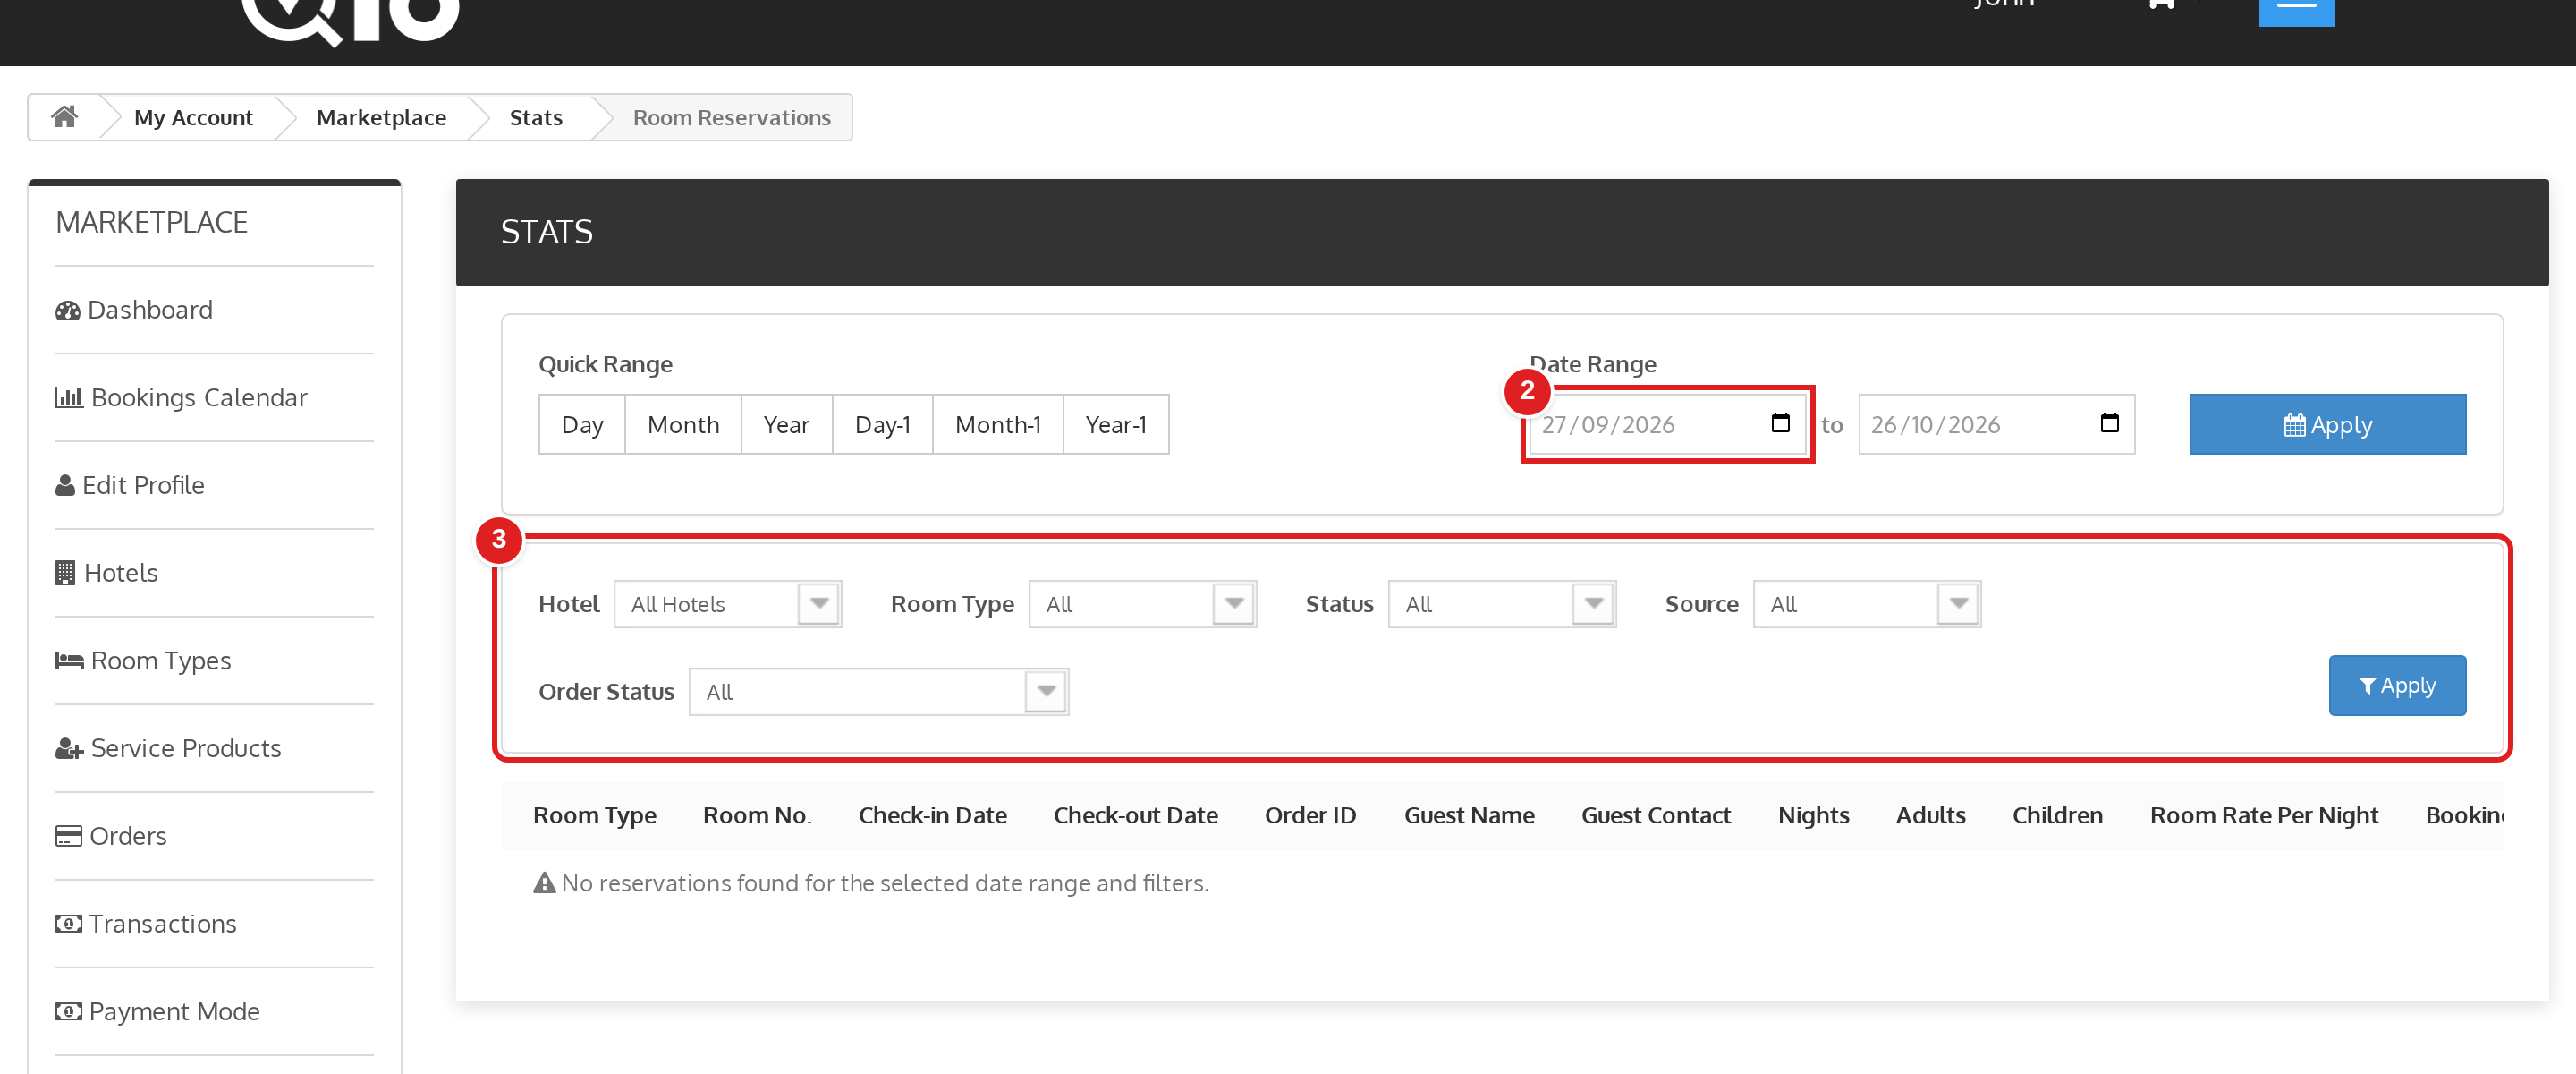Click the Order ID column header
The height and width of the screenshot is (1074, 2576).
coord(1310,815)
